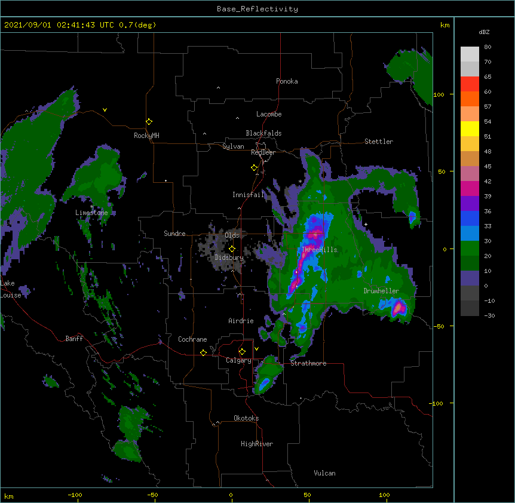Select the yellow diamond marker between Olds and Didsbury
515x503 pixels.
(x=232, y=249)
